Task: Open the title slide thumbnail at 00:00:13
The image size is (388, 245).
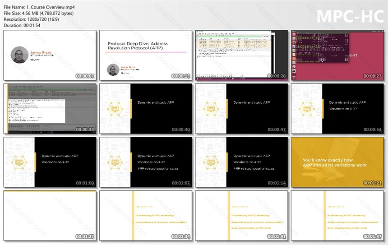Action: pos(146,55)
